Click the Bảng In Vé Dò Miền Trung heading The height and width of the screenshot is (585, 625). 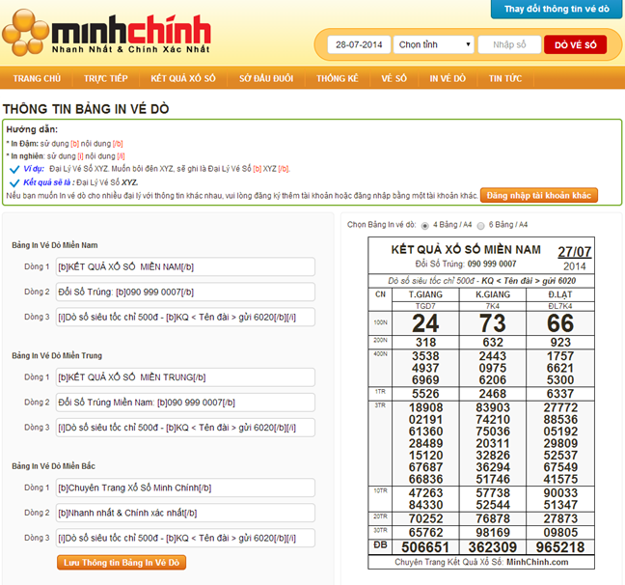coord(57,355)
